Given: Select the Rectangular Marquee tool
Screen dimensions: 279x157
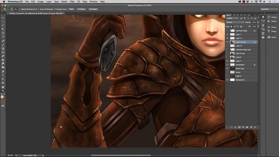Looking at the screenshot, I should coord(3,21).
